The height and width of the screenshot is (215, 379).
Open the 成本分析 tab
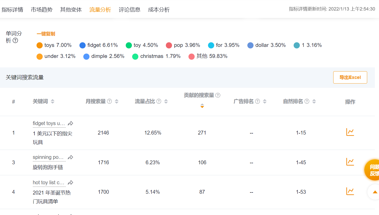[159, 10]
